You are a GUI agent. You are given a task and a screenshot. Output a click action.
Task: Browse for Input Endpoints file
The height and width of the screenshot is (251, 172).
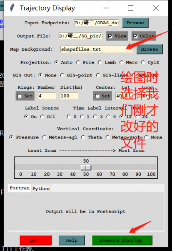(135, 23)
